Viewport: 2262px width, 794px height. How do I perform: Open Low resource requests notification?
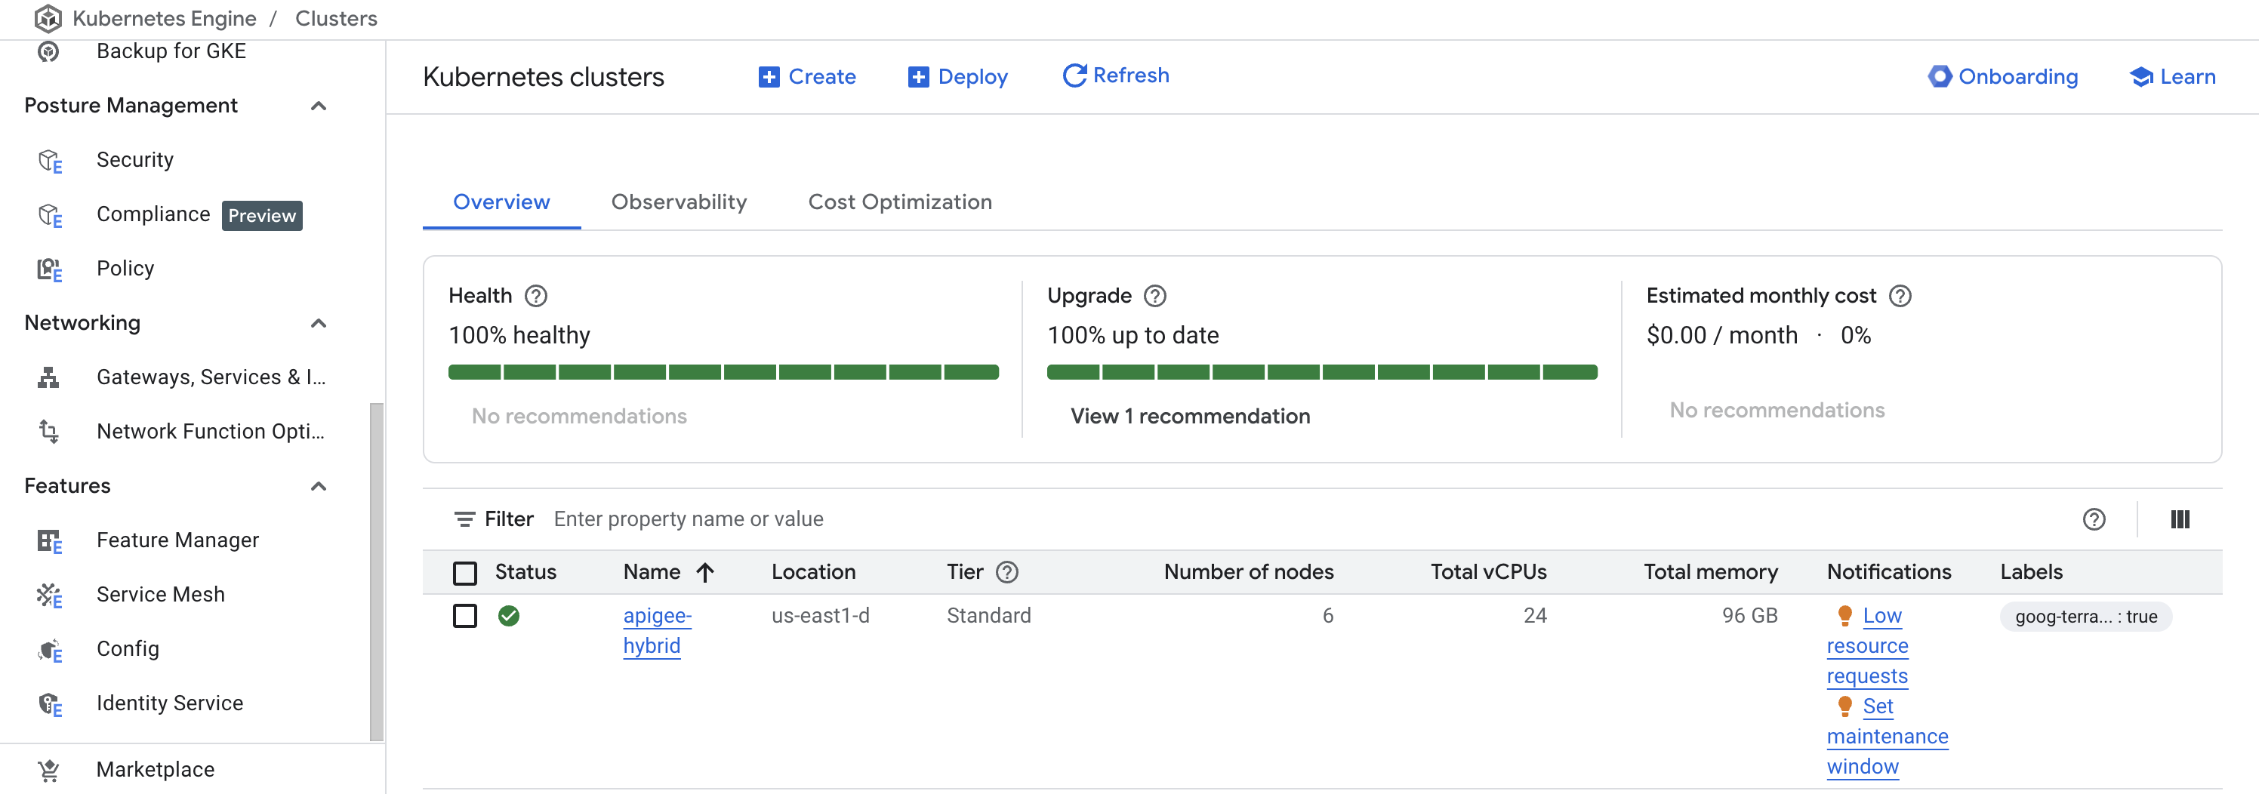click(1867, 647)
